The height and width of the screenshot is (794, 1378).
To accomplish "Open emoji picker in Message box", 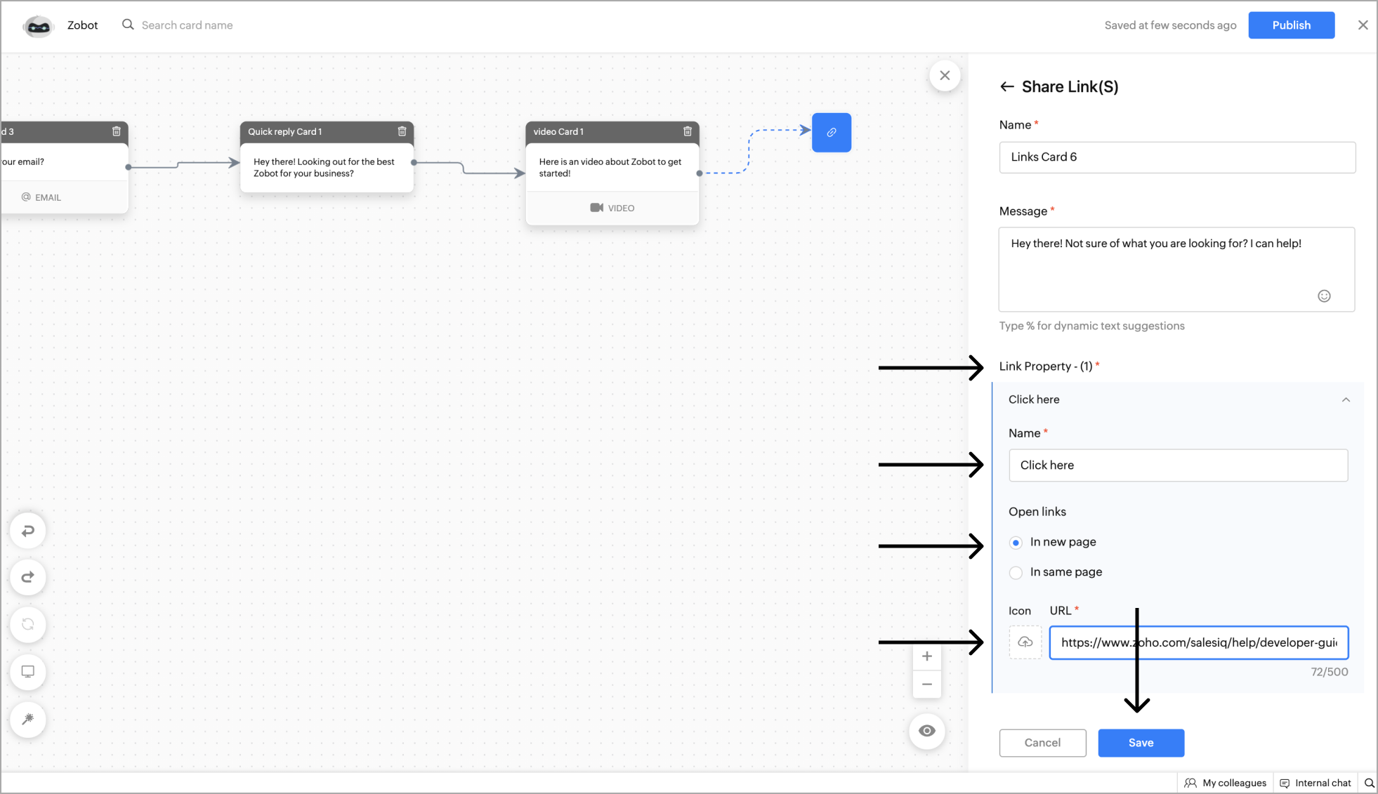I will click(x=1324, y=296).
